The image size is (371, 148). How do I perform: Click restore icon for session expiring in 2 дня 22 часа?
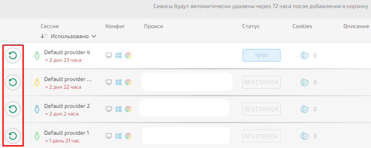[13, 82]
